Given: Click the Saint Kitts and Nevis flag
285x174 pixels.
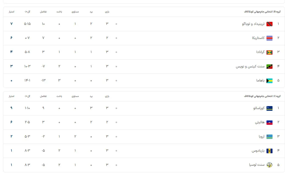Looking at the screenshot, I should click(269, 67).
